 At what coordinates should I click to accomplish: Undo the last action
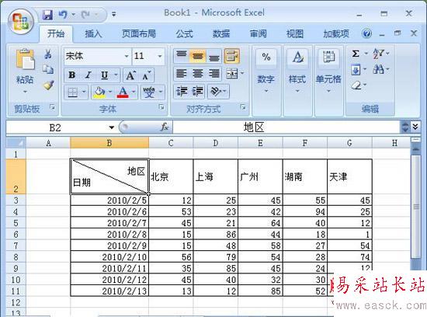coord(63,14)
